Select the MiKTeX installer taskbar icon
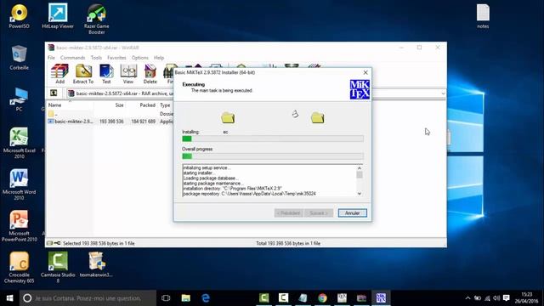This screenshot has width=544, height=306. [x=381, y=298]
